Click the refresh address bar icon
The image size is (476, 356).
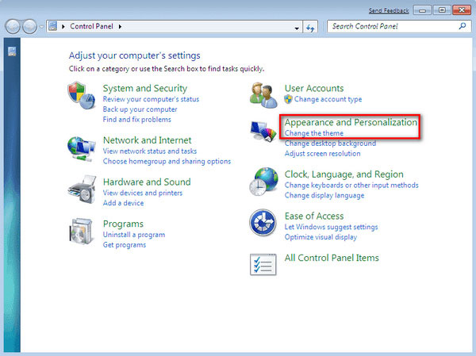(310, 28)
